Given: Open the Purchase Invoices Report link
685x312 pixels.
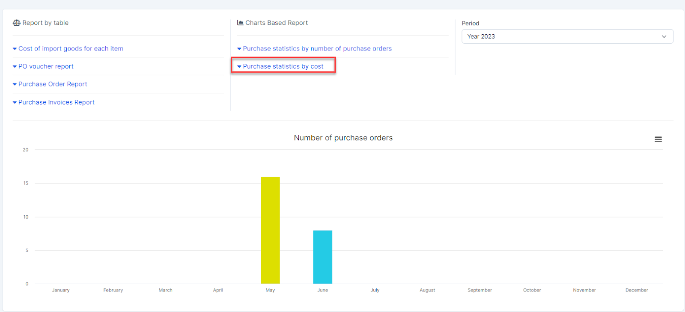Looking at the screenshot, I should coord(57,102).
